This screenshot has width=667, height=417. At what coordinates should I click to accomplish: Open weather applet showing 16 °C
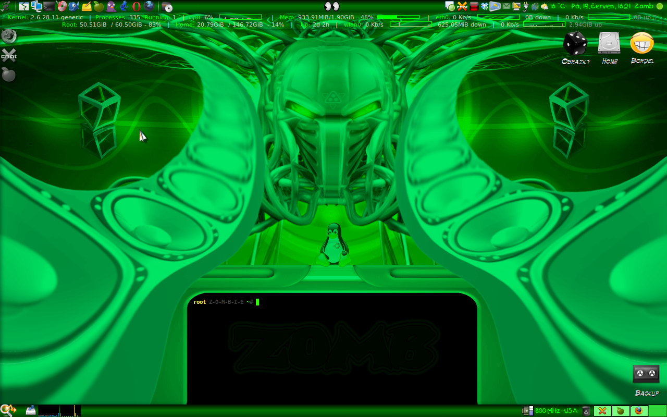[553, 6]
